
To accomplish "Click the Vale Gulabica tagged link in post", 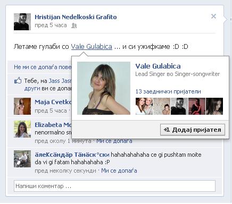I will [x=92, y=47].
